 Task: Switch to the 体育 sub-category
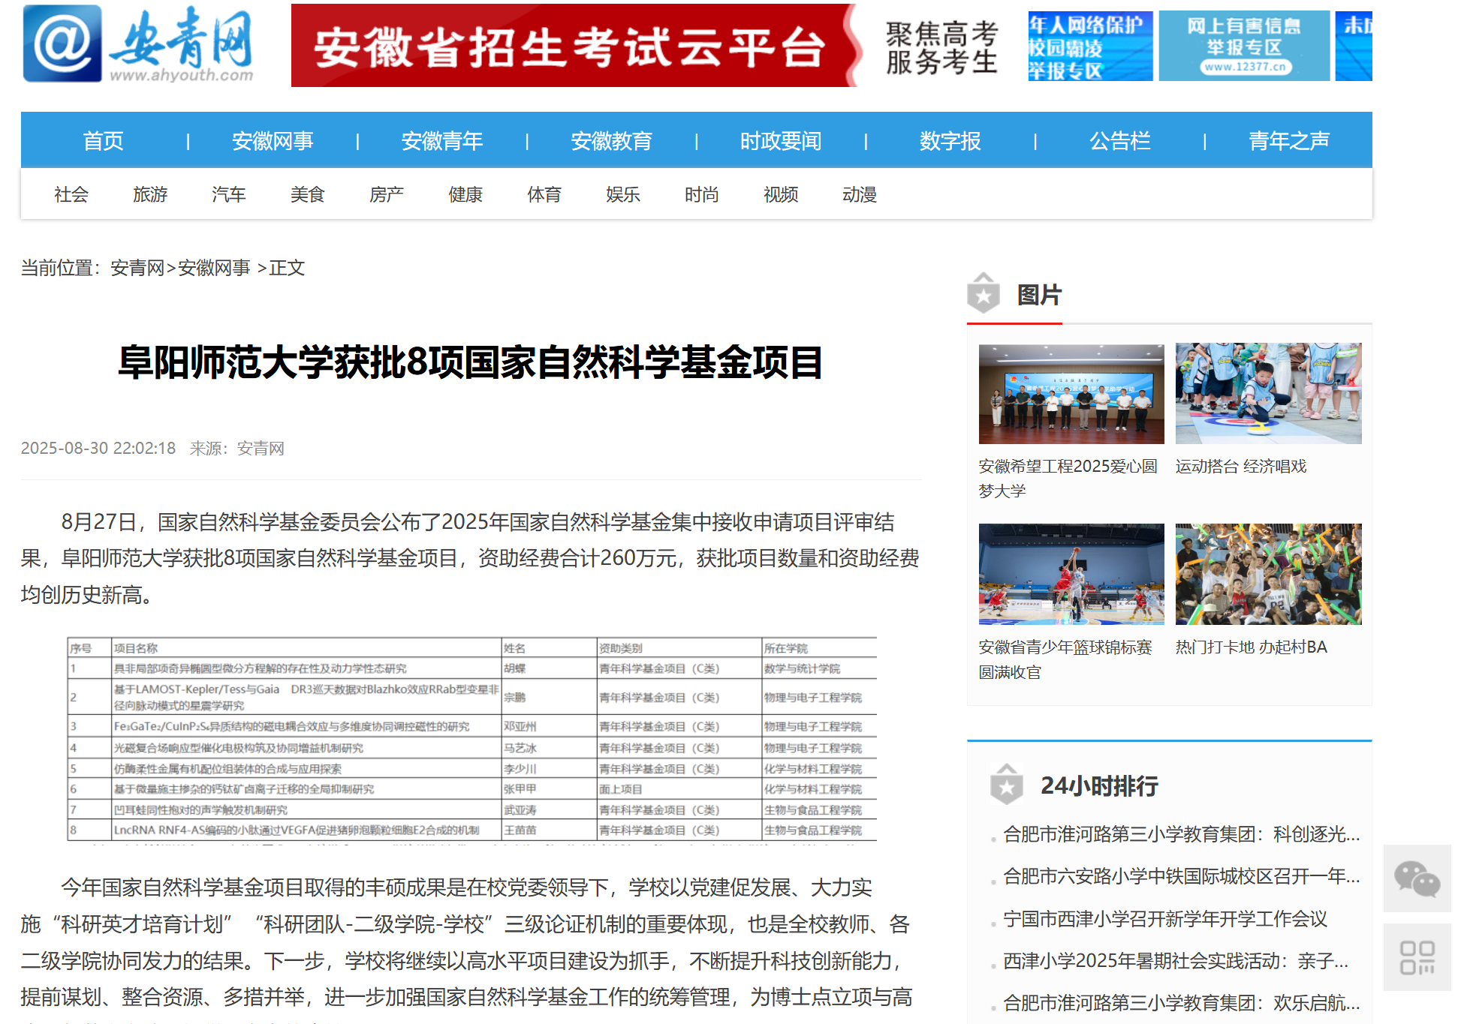coord(544,195)
